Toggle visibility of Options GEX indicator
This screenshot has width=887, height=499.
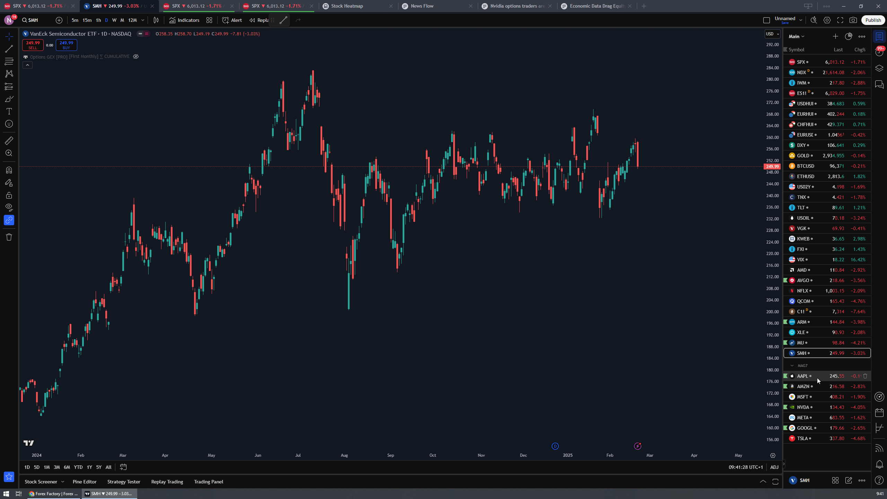tap(136, 56)
